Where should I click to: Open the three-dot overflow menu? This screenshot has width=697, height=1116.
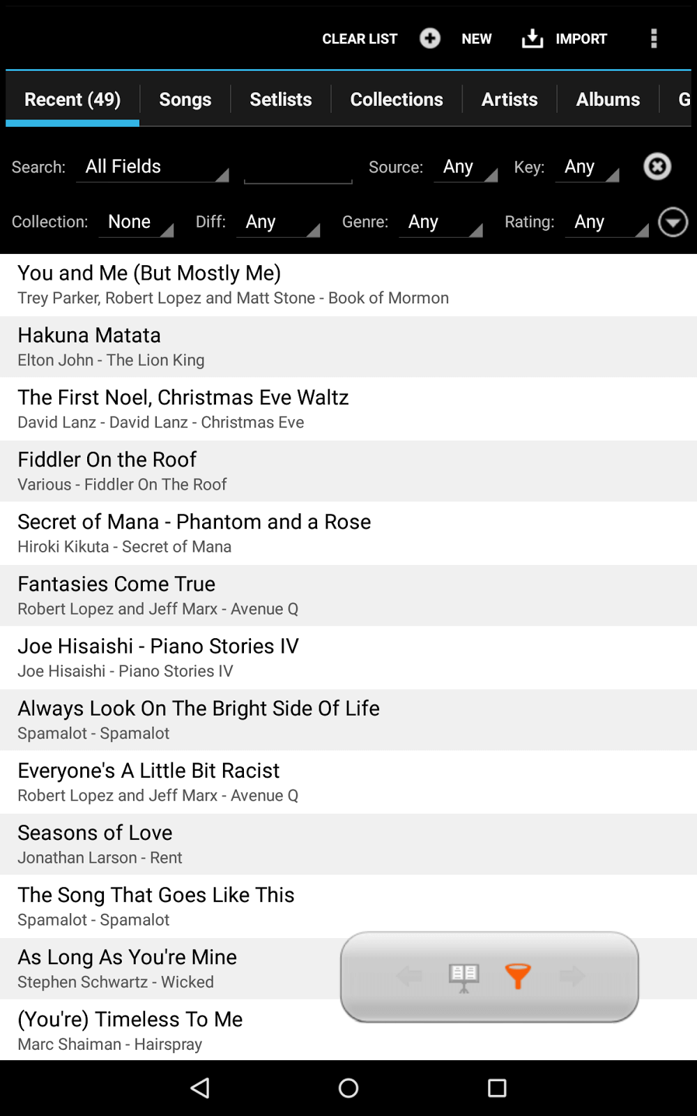pyautogui.click(x=654, y=38)
